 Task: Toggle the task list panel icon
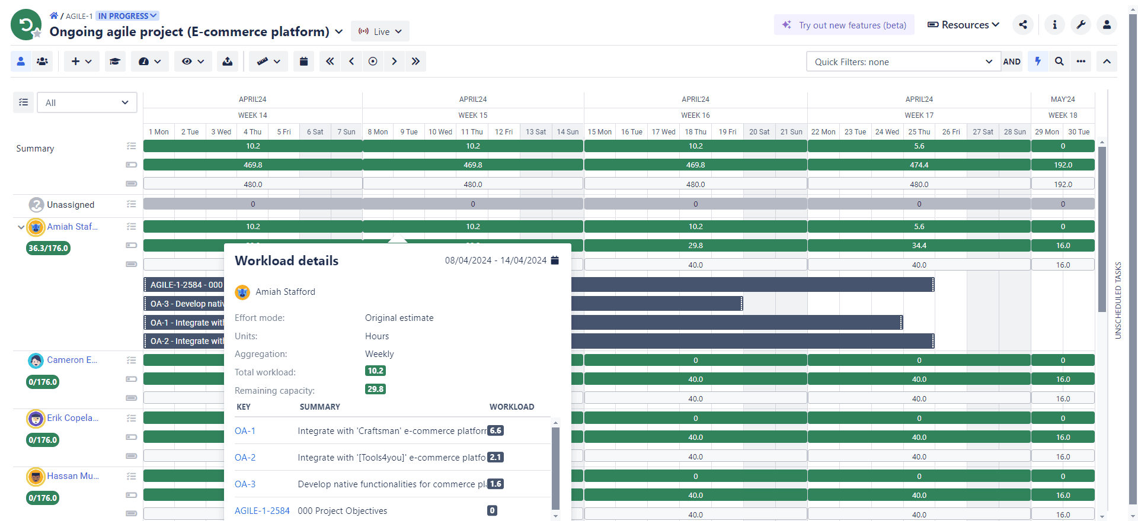pos(23,102)
